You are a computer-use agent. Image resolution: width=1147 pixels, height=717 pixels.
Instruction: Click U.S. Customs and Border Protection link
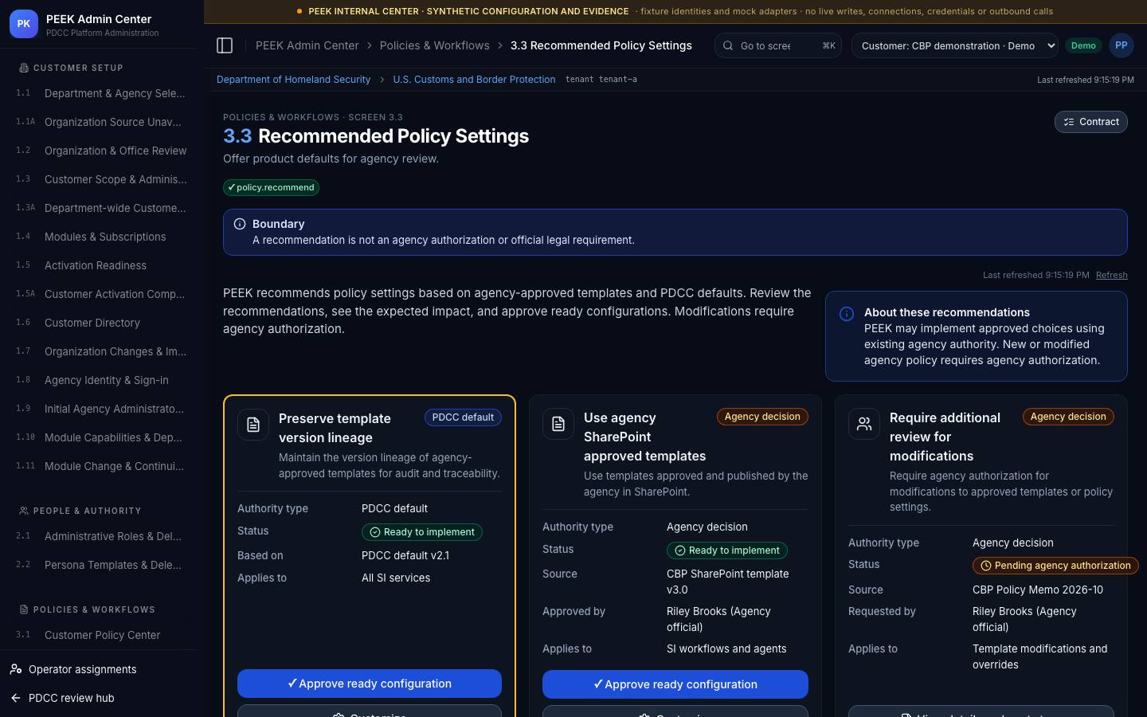pos(474,80)
